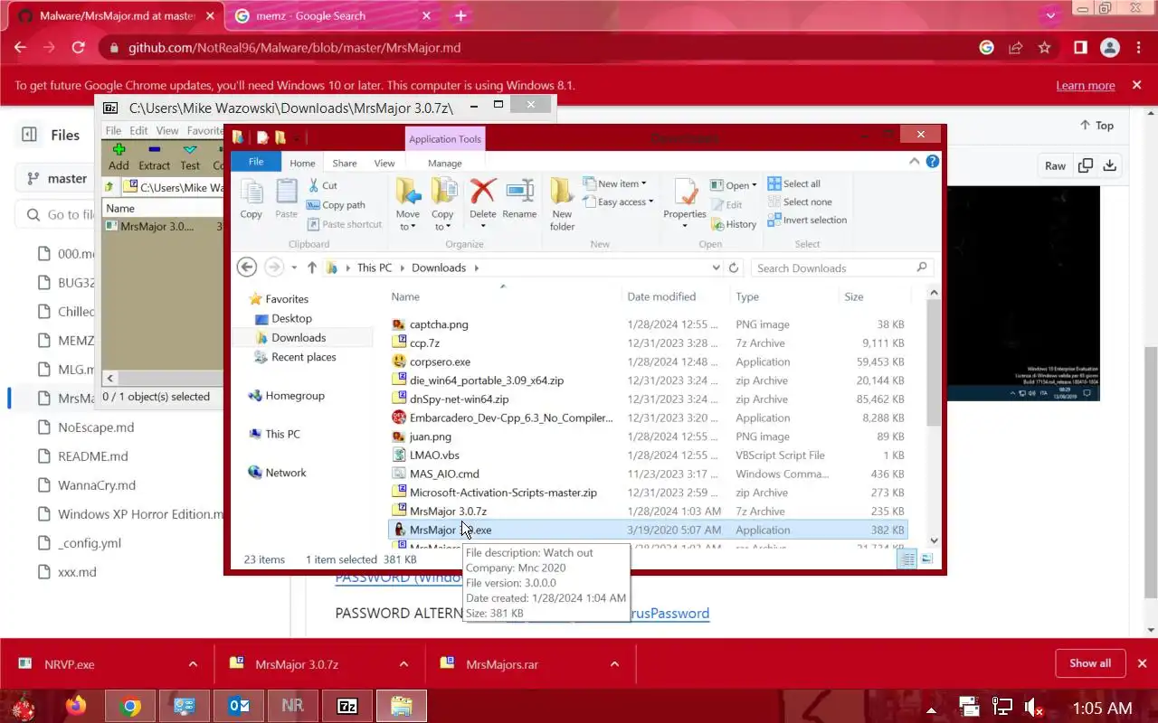Click the Chrome address bar URL

point(294,48)
